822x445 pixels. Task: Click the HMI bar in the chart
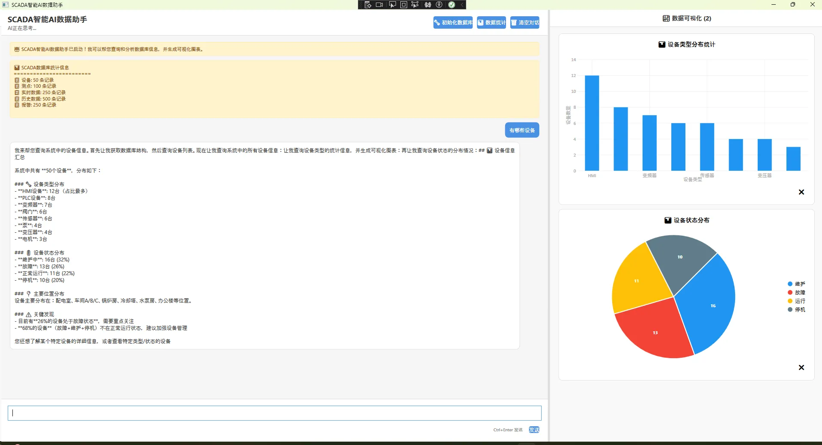tap(592, 123)
